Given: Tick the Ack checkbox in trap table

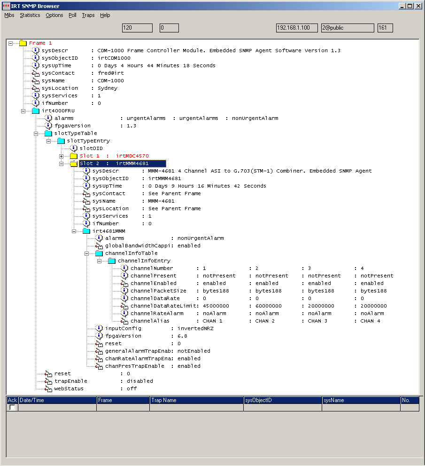Looking at the screenshot, I should click(13, 407).
